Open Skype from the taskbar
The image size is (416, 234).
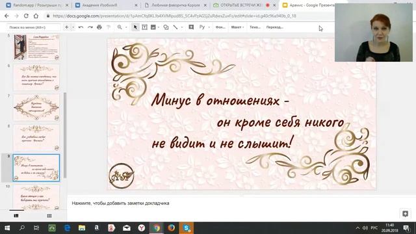(x=187, y=228)
